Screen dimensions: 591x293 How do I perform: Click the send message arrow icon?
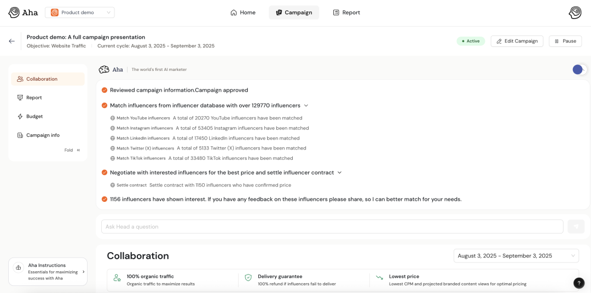(x=576, y=226)
